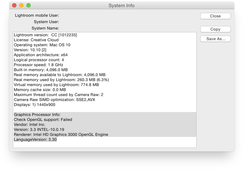Click the Check OpenGL support: Failed line

click(x=43, y=119)
